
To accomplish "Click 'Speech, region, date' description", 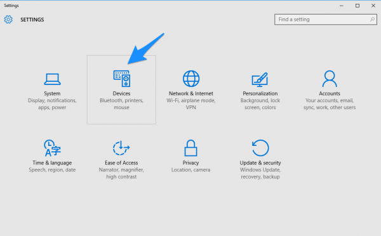I will tap(52, 170).
